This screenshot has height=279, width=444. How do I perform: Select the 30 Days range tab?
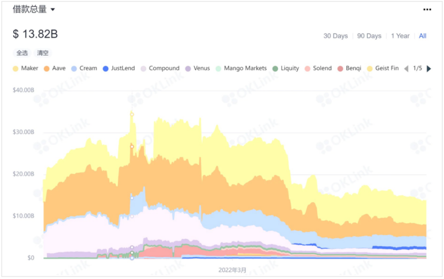[335, 36]
